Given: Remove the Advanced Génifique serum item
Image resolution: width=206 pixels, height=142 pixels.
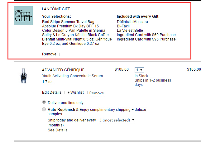Looking at the screenshot, I should [97, 93].
